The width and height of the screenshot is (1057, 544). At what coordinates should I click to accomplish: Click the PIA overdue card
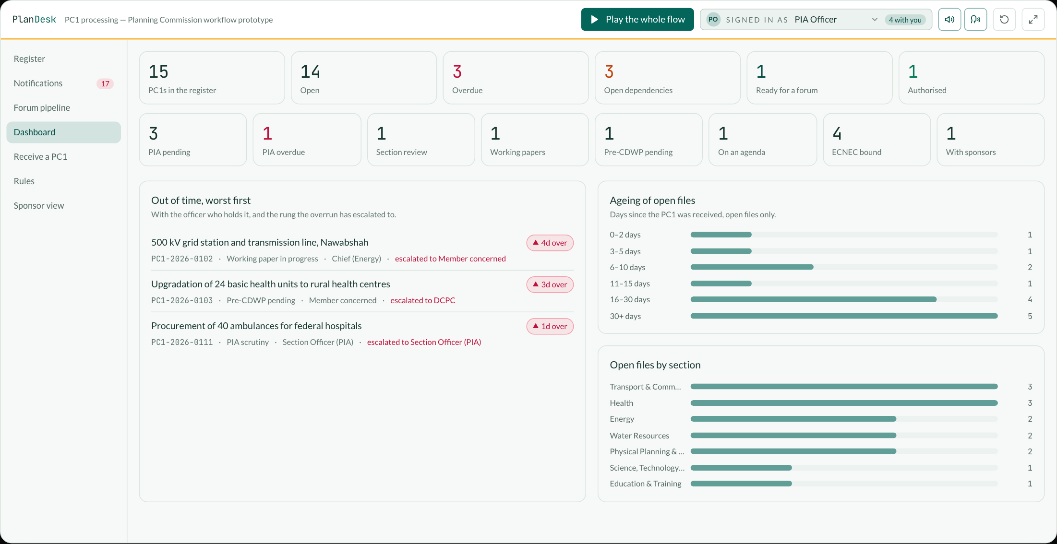point(307,140)
